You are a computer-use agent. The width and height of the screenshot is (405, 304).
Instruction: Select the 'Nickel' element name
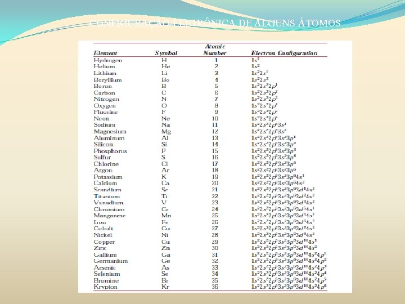(x=103, y=235)
